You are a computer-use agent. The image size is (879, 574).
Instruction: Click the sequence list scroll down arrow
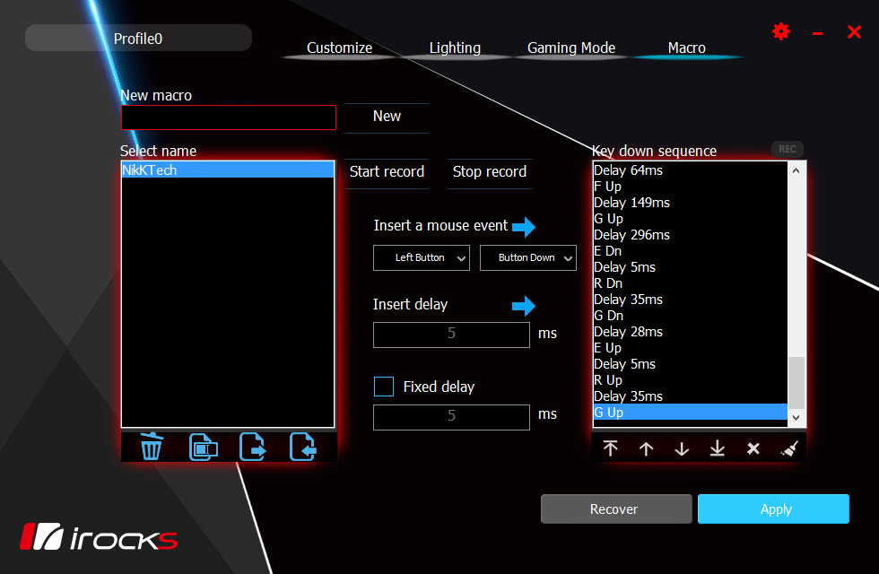(796, 418)
